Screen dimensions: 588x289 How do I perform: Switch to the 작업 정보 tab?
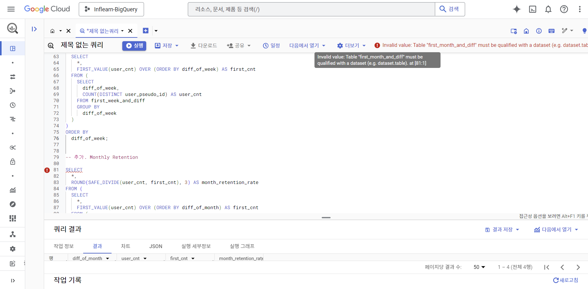click(64, 246)
